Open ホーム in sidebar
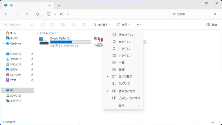 coord(11,33)
